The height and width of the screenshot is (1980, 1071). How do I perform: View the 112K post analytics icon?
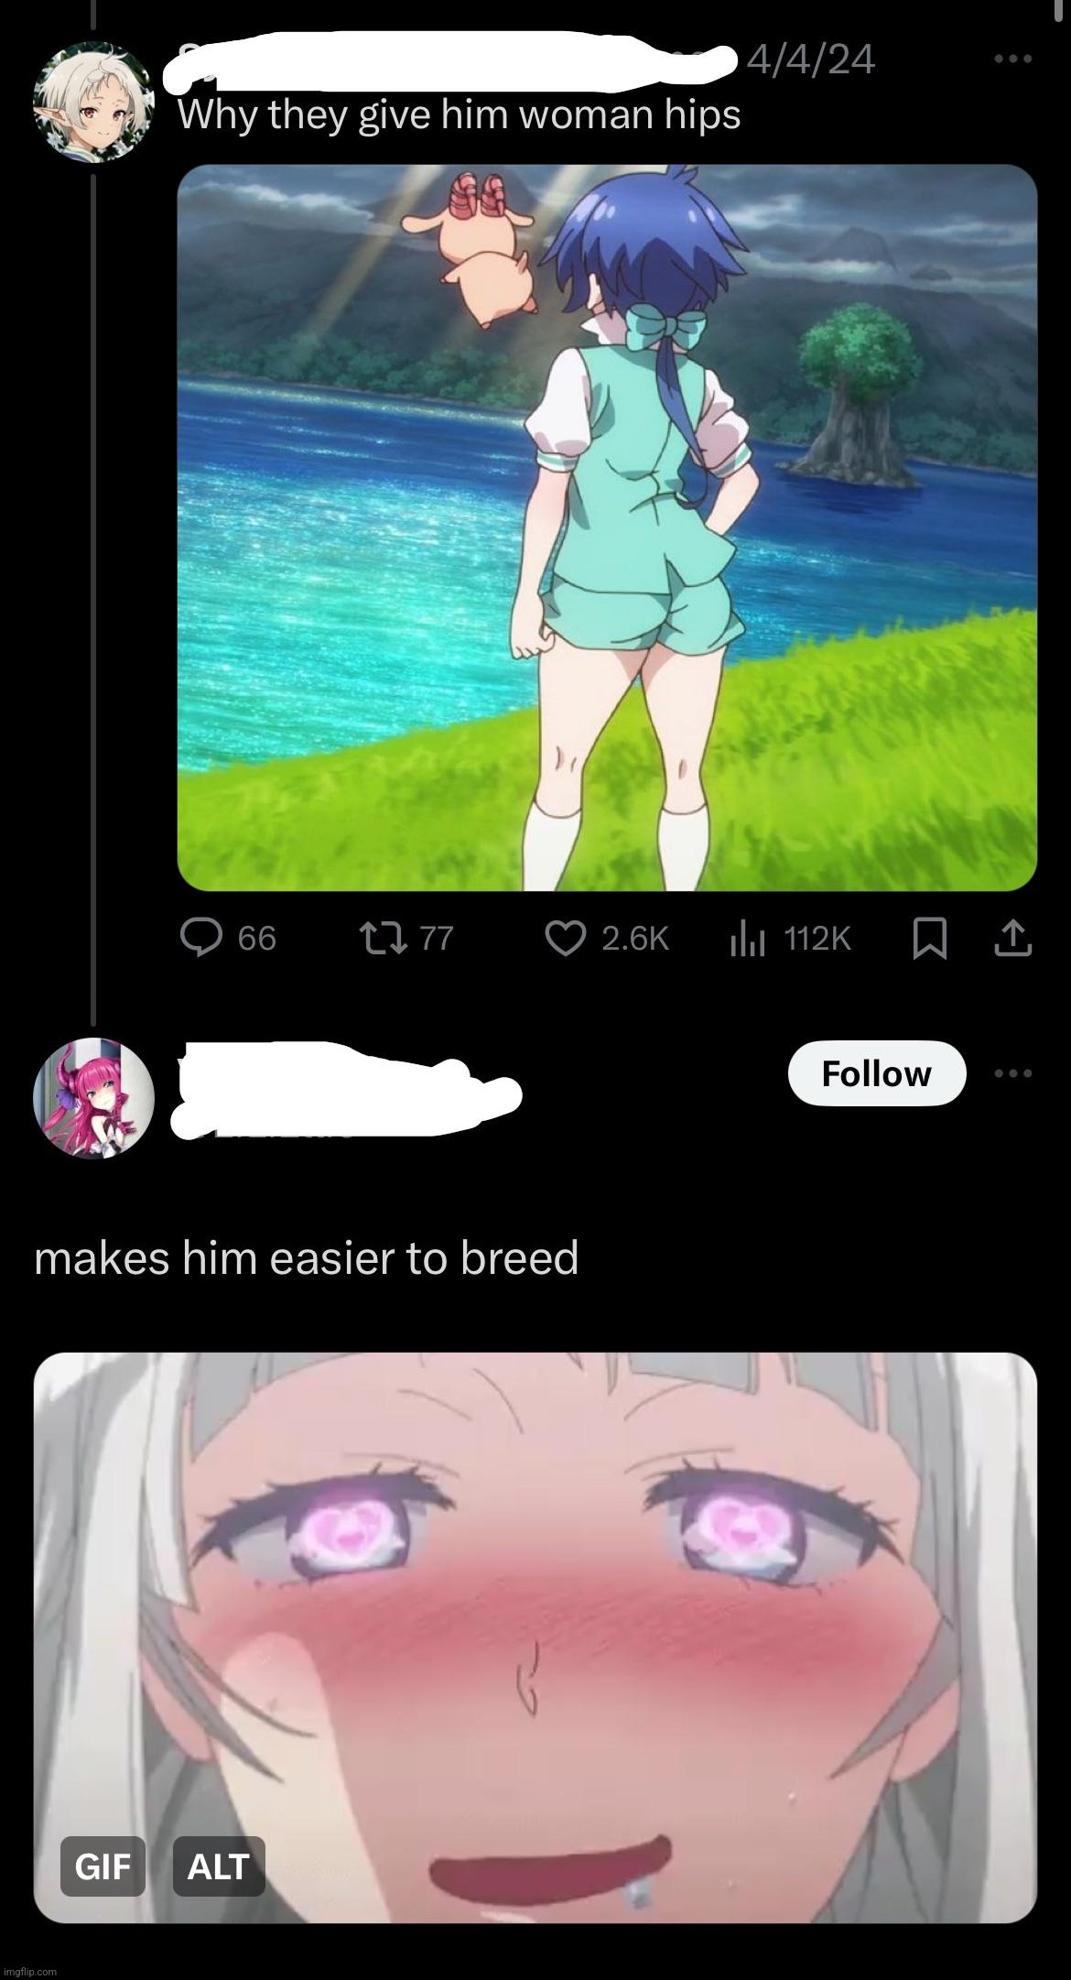[746, 938]
